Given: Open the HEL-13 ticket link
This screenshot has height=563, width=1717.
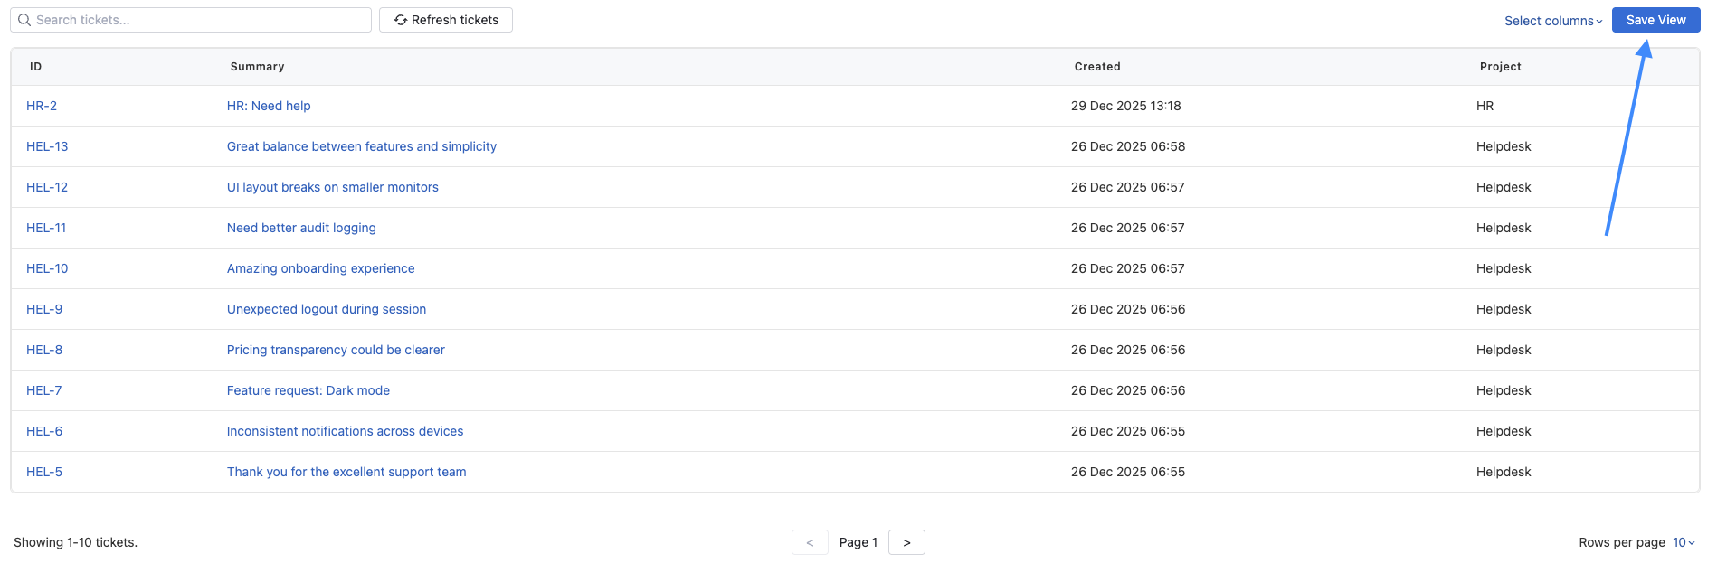Looking at the screenshot, I should pos(47,146).
